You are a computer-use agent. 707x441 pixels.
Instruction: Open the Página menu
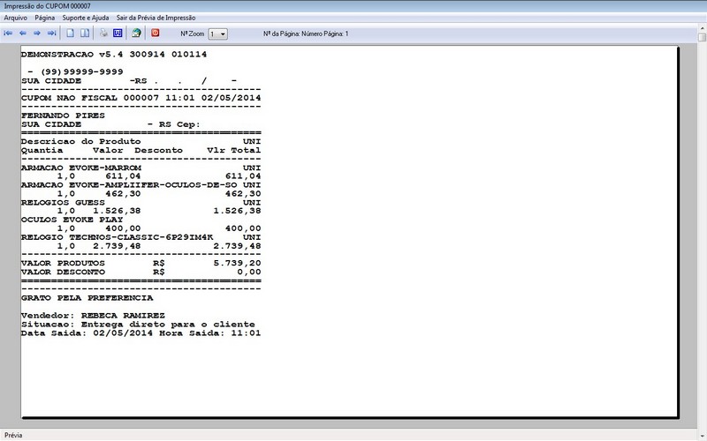tap(45, 18)
